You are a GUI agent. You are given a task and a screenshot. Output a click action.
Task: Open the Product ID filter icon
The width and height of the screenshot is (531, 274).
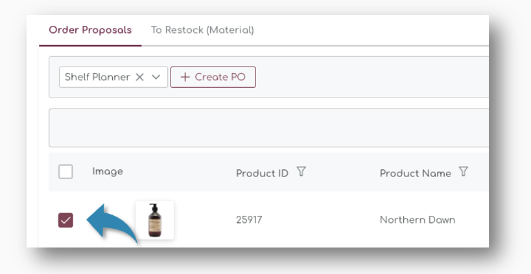coord(301,172)
